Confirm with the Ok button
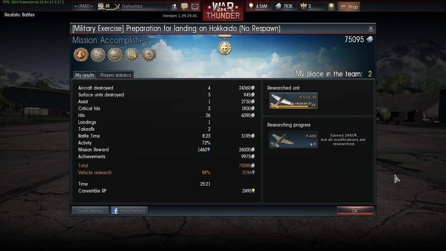This screenshot has width=446, height=251. pyautogui.click(x=355, y=211)
